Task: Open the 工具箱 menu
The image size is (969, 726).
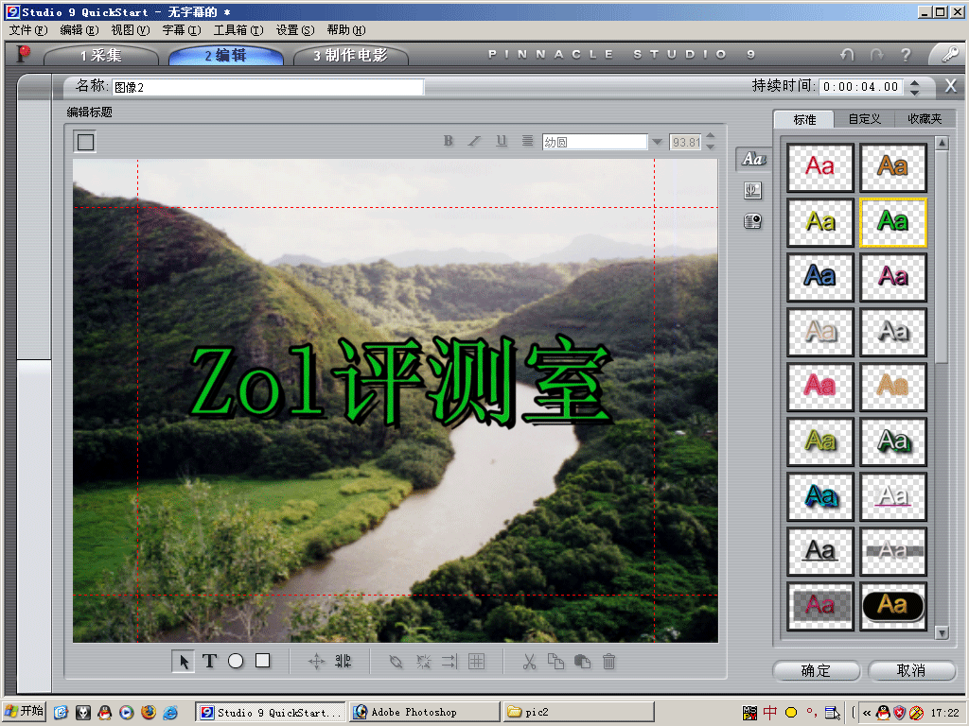Action: click(238, 30)
